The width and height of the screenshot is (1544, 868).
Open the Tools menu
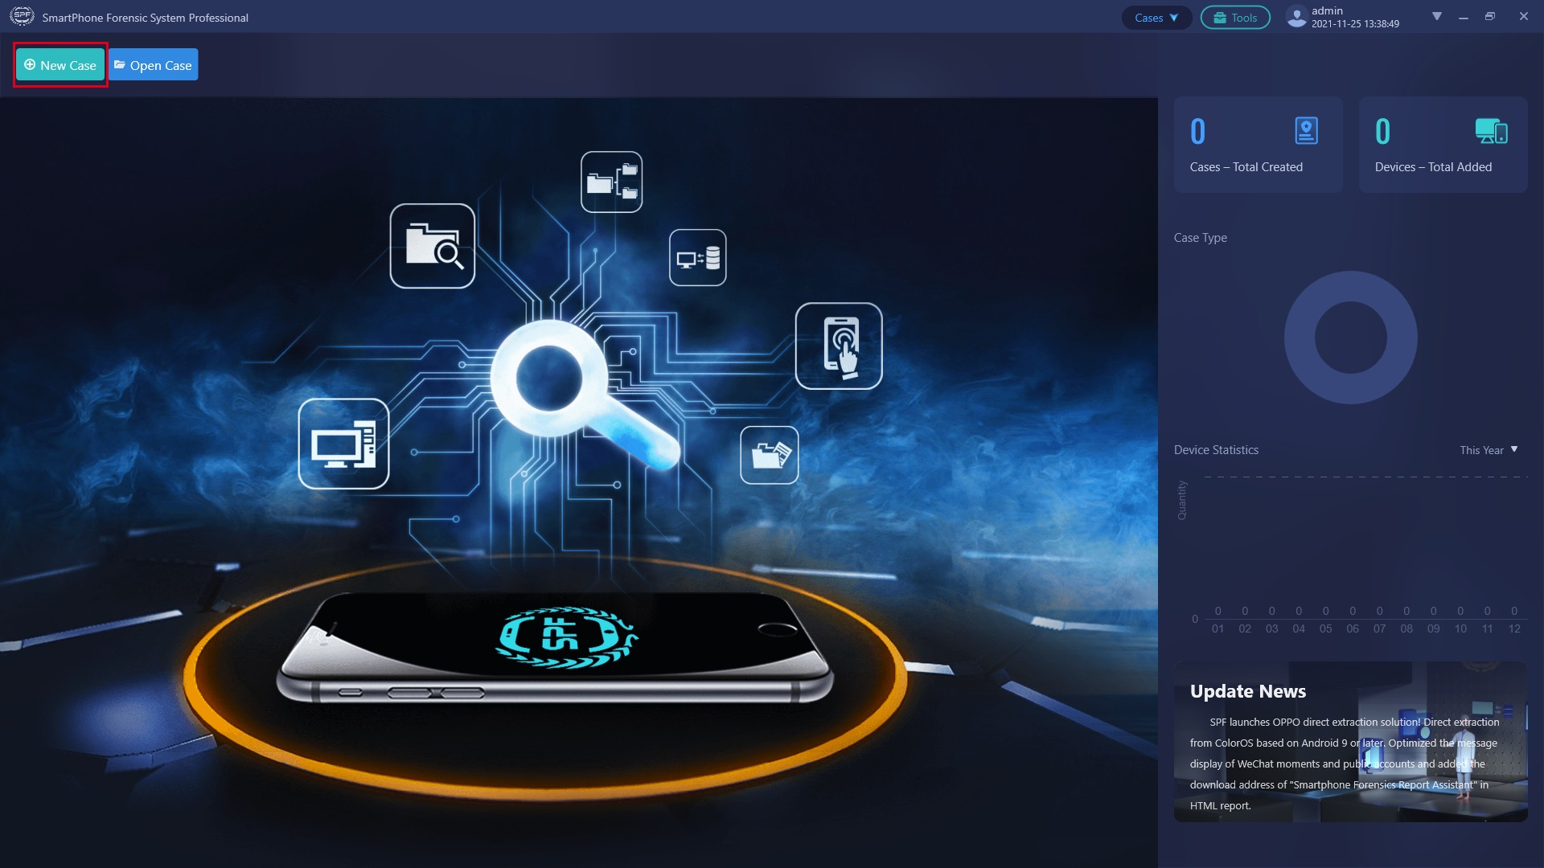pyautogui.click(x=1235, y=18)
